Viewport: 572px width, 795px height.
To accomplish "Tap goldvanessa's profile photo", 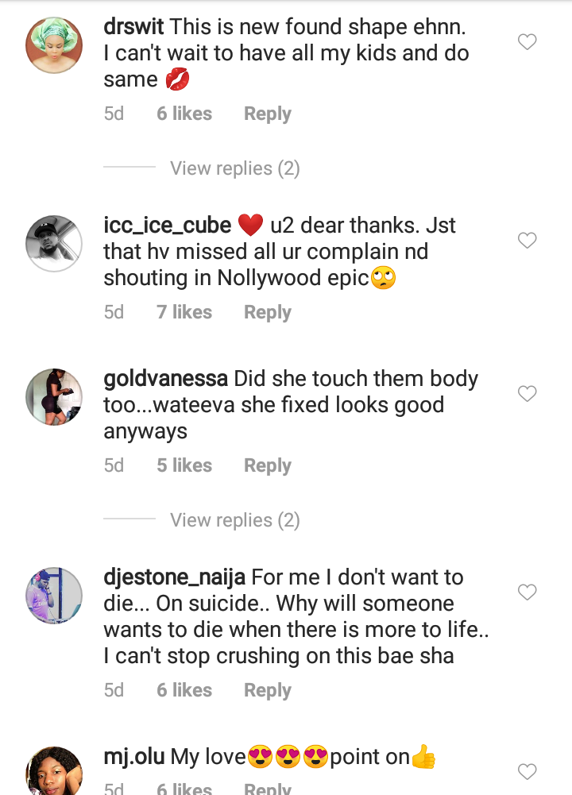I will tap(54, 396).
